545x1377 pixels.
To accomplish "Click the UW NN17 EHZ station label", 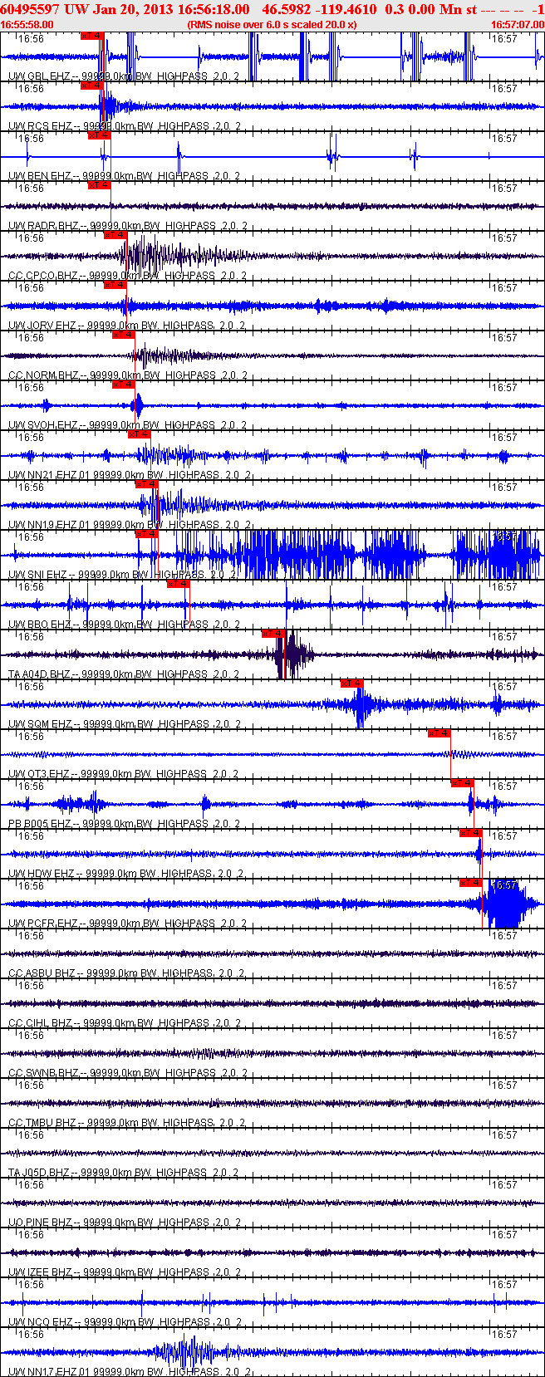I will [x=42, y=1372].
